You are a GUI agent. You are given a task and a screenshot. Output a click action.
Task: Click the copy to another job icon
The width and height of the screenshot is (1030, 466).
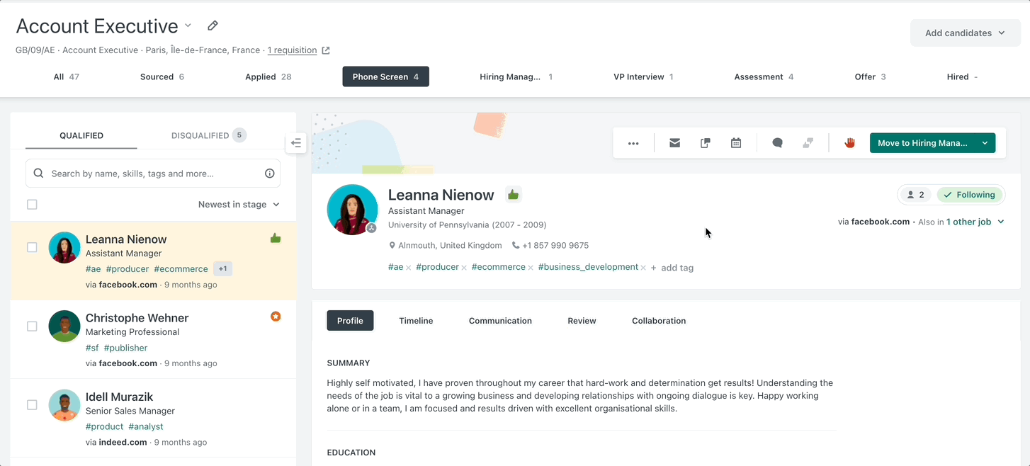pyautogui.click(x=706, y=143)
